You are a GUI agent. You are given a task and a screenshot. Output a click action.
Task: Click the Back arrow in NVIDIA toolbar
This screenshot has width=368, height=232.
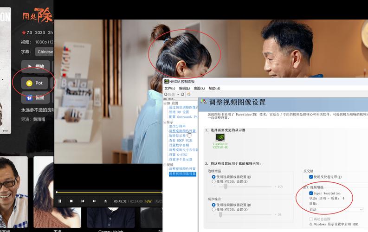click(x=166, y=94)
